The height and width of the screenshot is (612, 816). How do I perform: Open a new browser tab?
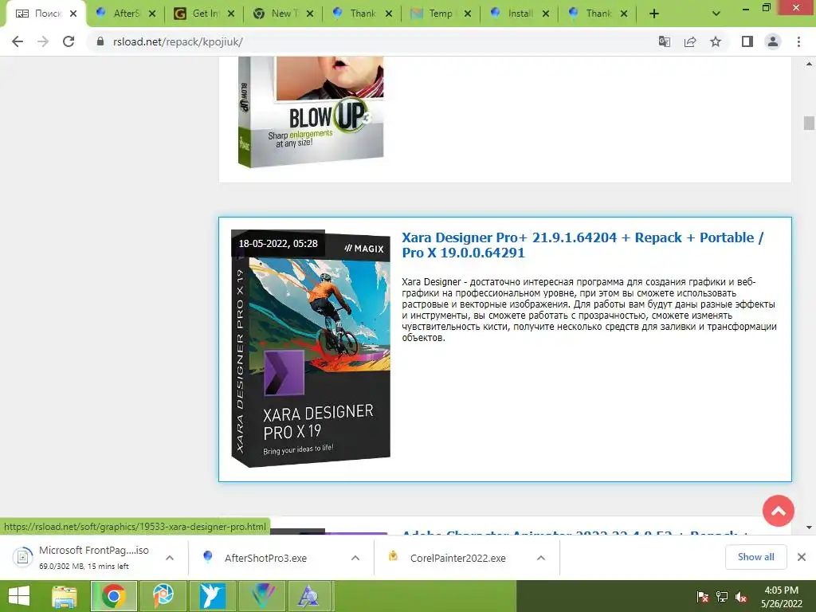coord(654,14)
